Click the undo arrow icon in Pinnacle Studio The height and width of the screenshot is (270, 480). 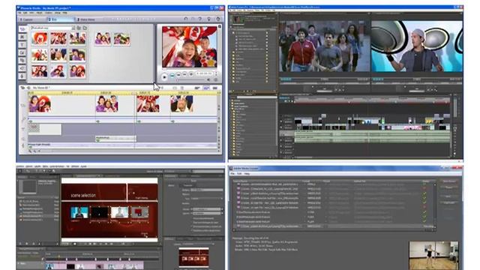(x=186, y=19)
